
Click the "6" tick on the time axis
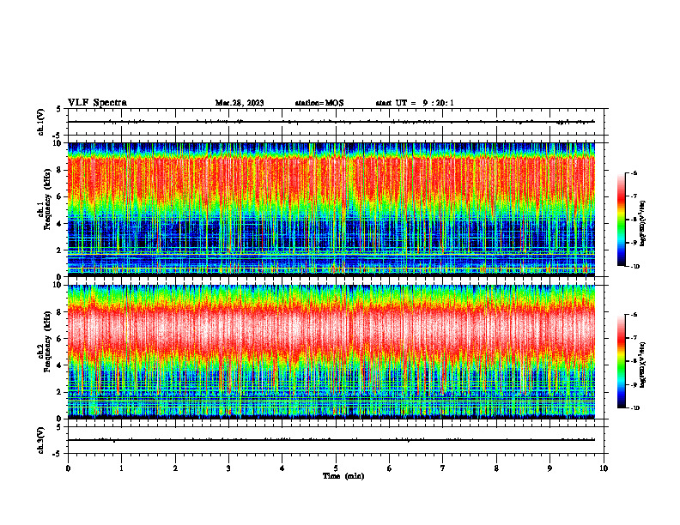click(390, 468)
